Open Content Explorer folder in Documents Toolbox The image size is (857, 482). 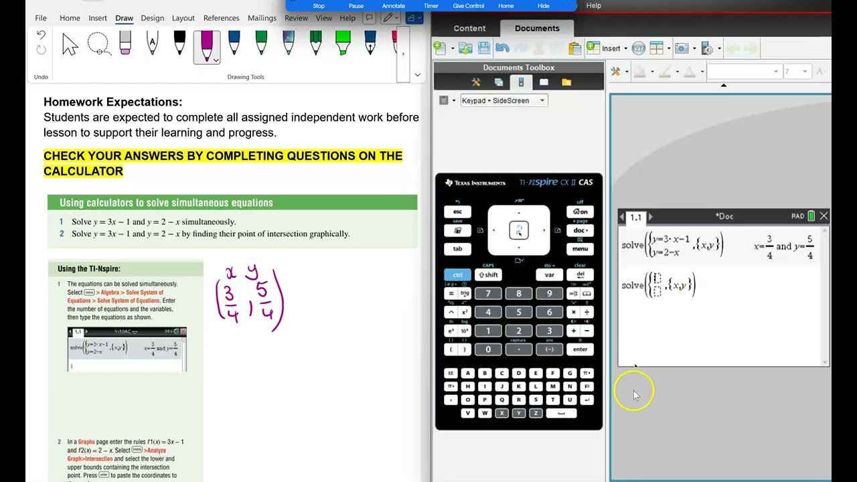[x=566, y=82]
